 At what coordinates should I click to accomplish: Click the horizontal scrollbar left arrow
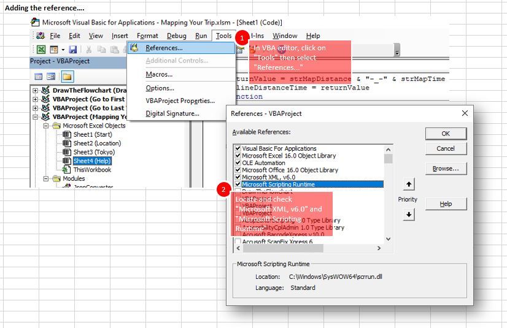[x=238, y=248]
